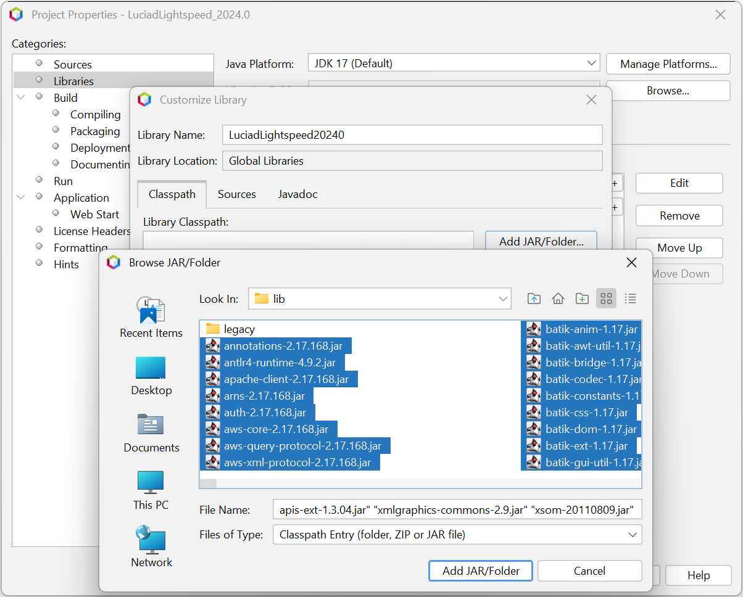Click Add JAR/Folder in Customize Library

541,241
